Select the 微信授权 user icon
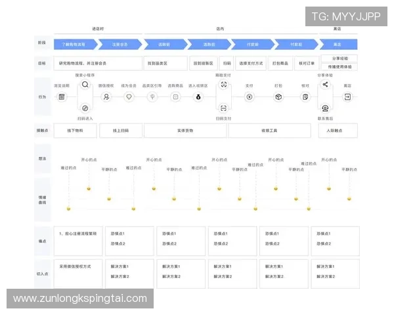The image size is (394, 315). 106,96
